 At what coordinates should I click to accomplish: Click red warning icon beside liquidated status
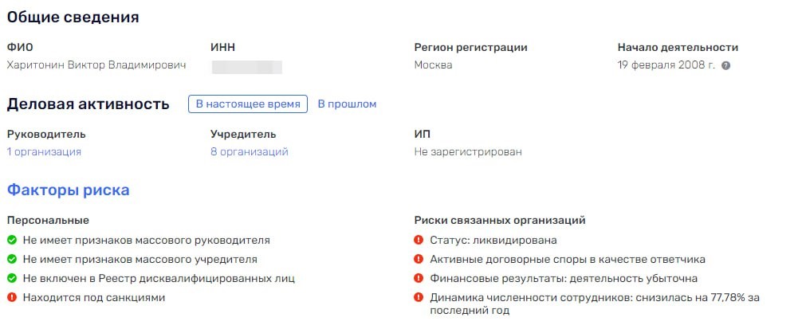coord(419,240)
